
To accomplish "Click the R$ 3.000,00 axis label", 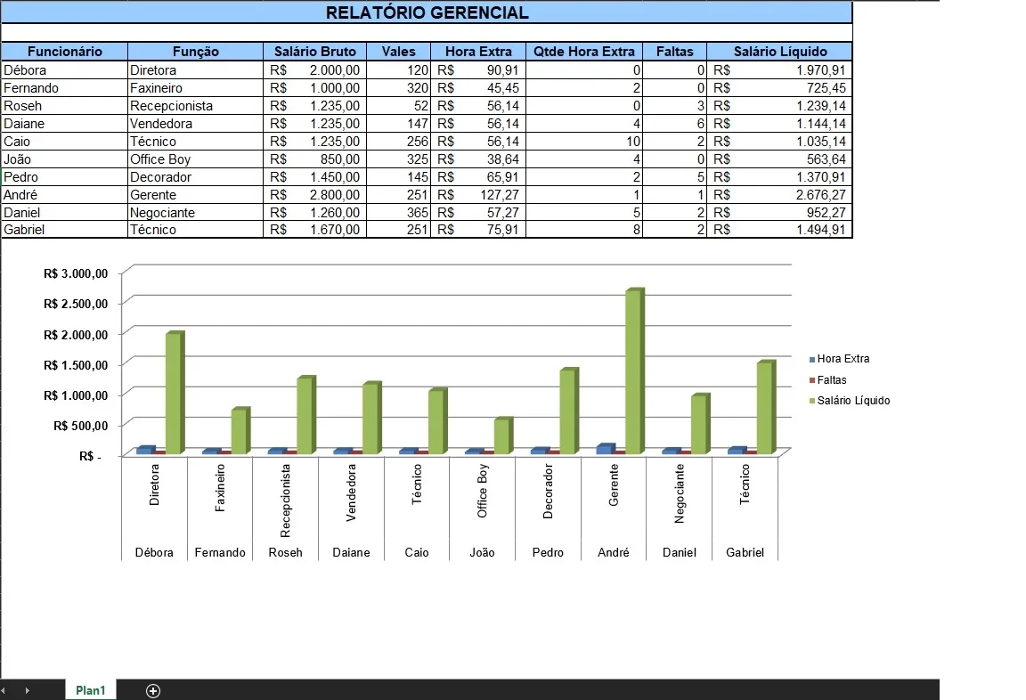I will click(x=76, y=273).
